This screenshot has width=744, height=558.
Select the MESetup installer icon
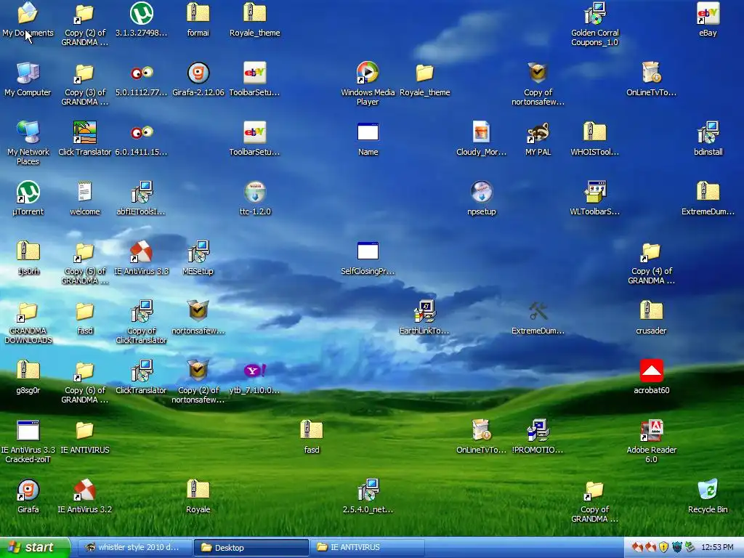[198, 258]
